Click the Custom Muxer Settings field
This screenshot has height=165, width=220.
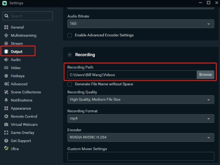(141, 156)
